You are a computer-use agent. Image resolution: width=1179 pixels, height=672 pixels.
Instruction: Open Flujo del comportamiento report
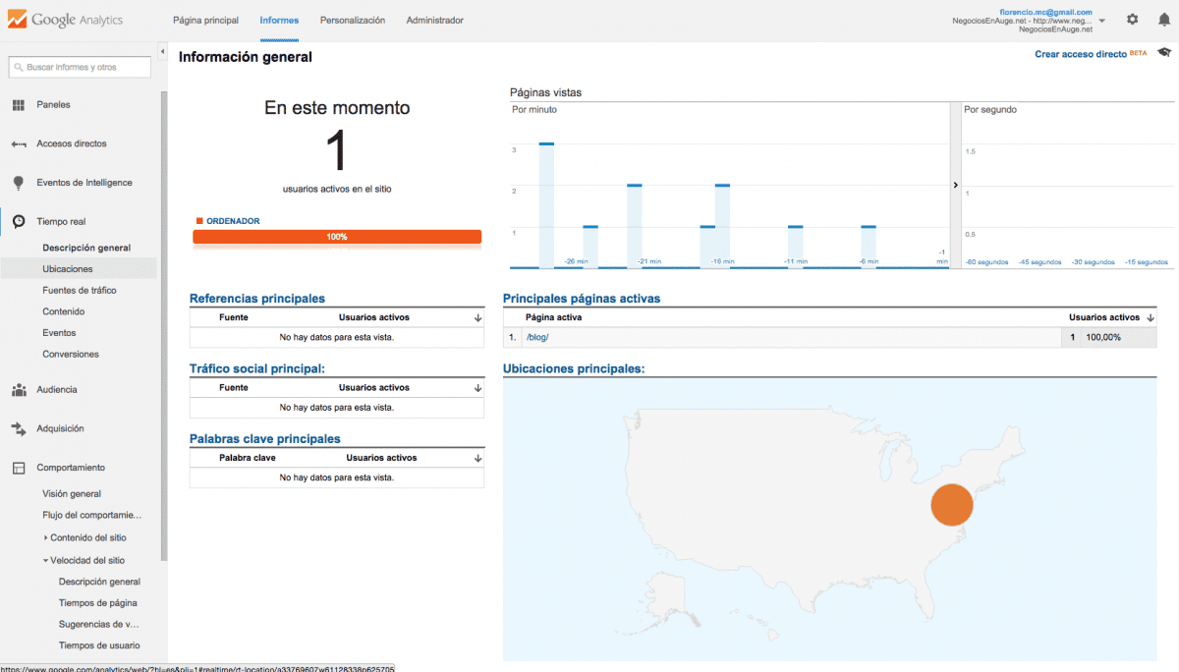92,515
